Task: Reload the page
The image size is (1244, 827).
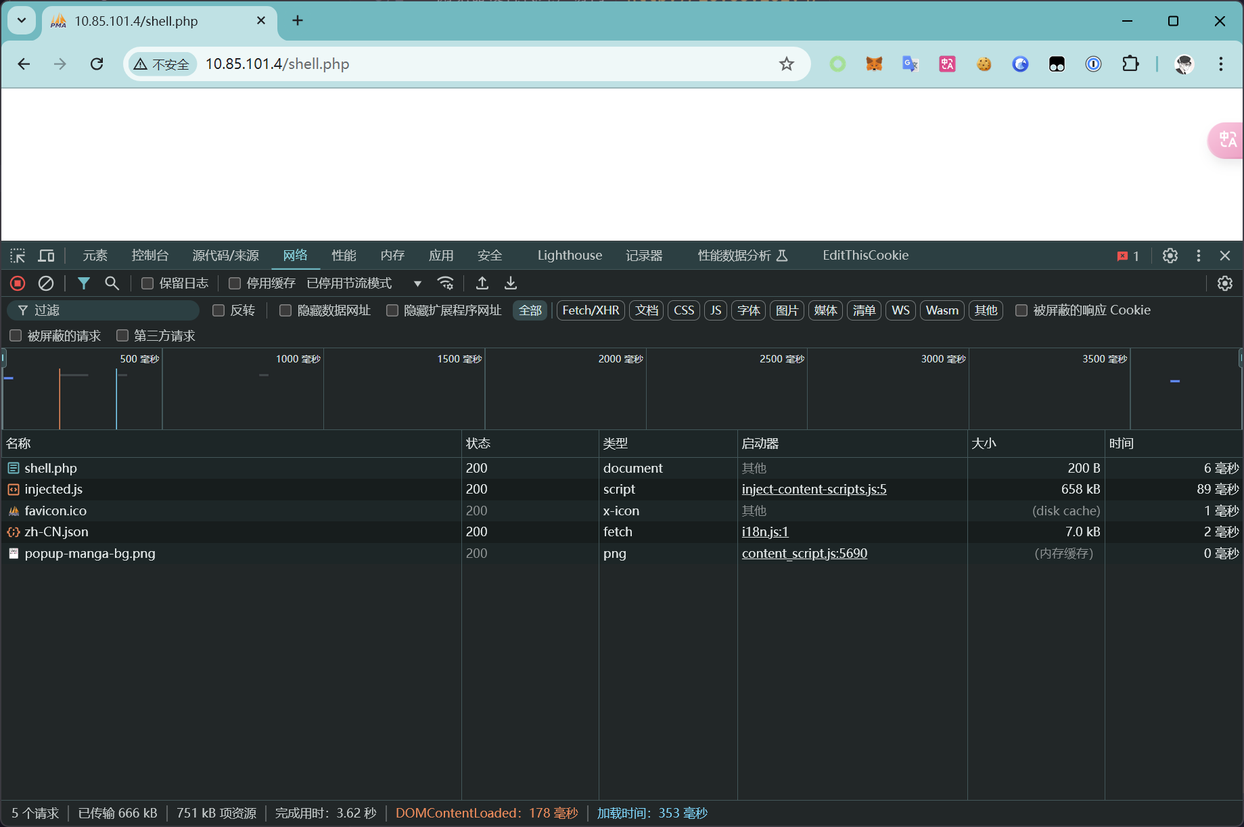Action: point(97,64)
